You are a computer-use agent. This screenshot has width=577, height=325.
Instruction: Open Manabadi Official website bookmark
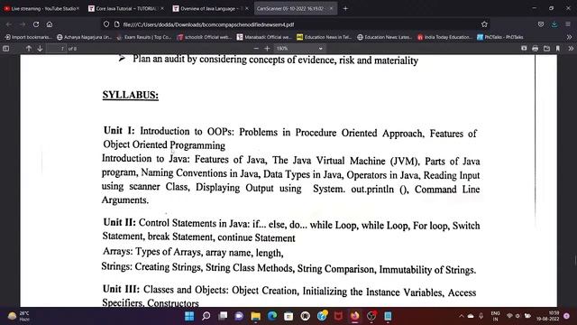[264, 37]
